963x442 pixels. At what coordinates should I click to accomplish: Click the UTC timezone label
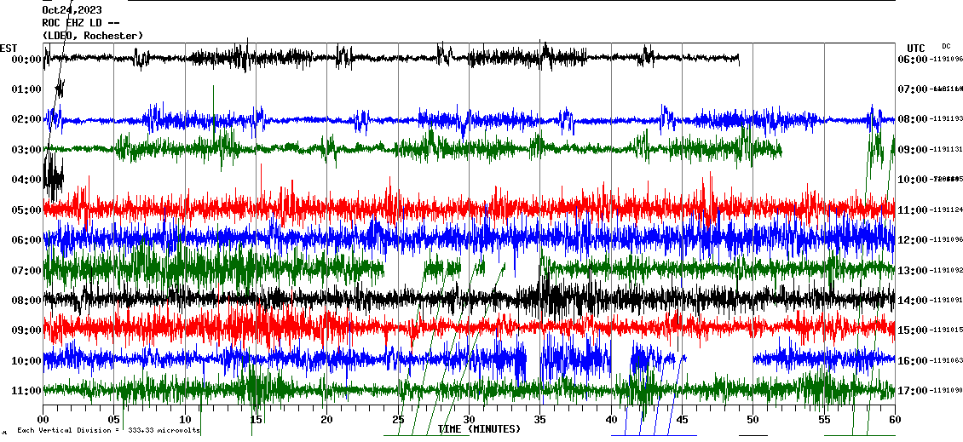[916, 48]
